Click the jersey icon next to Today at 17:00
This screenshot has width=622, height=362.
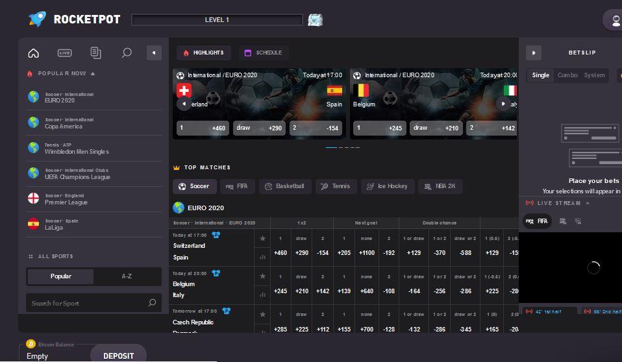click(x=216, y=235)
